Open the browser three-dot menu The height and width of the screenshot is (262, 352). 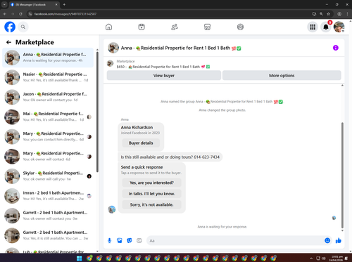click(347, 14)
